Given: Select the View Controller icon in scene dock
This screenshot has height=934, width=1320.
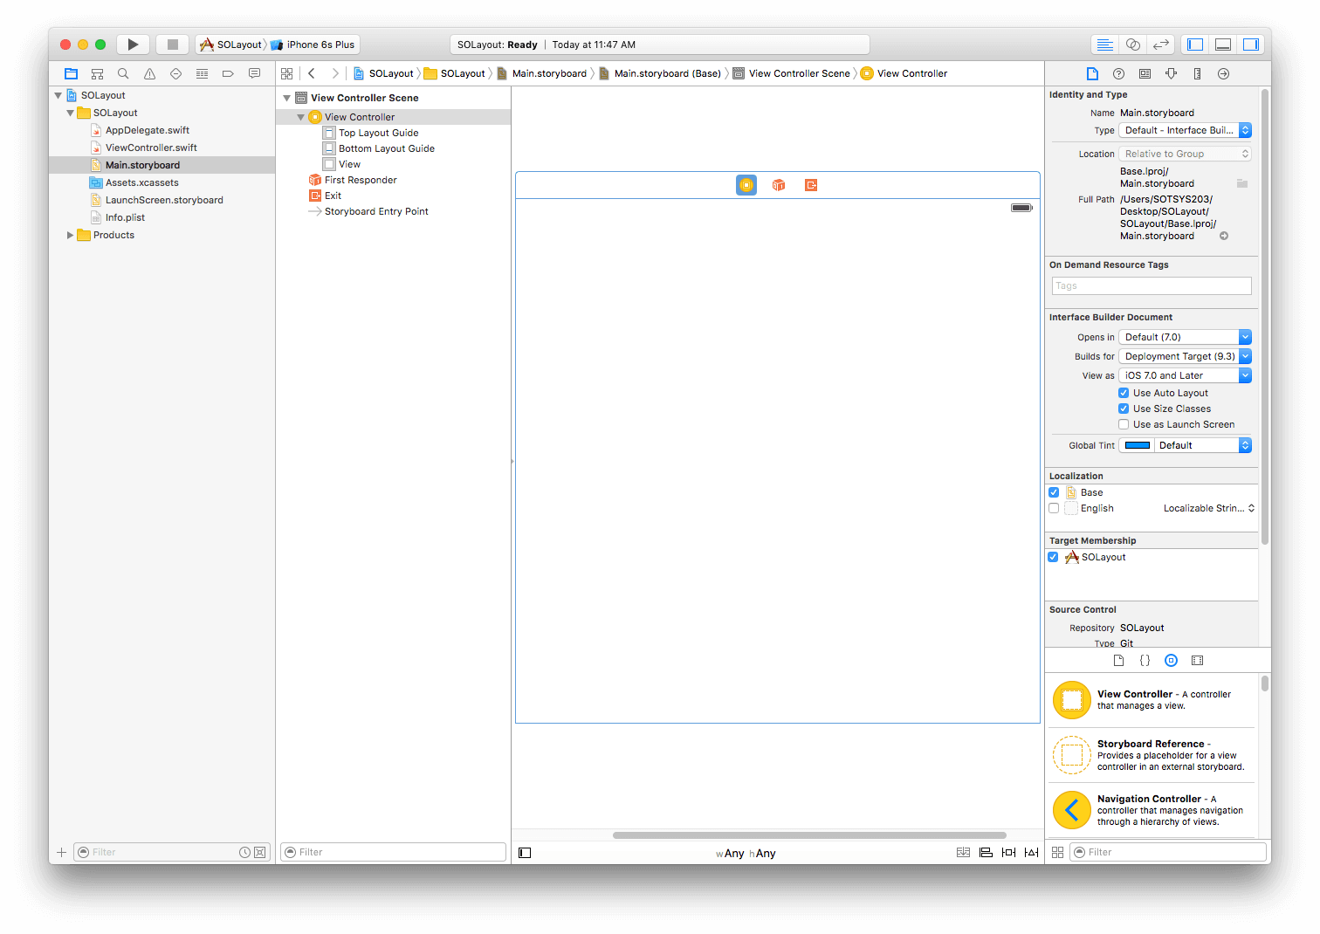Looking at the screenshot, I should click(746, 185).
